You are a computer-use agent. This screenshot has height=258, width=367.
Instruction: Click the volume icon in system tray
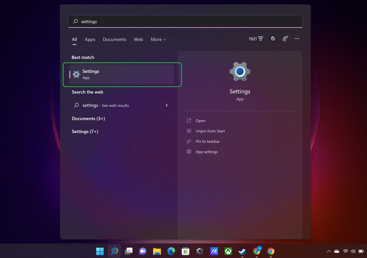353,251
